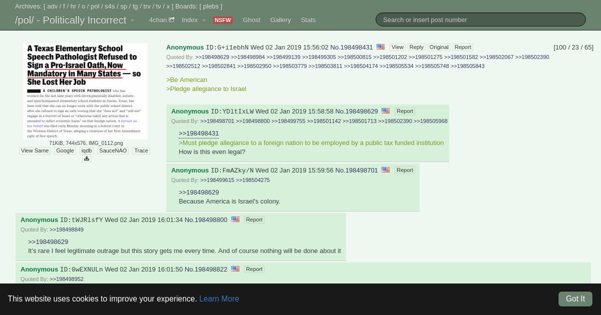601x315 pixels.
Task: Click the US flag icon on post 198498629
Action: 386,111
